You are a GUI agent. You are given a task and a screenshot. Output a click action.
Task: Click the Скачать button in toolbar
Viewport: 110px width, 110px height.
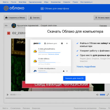click(35, 18)
